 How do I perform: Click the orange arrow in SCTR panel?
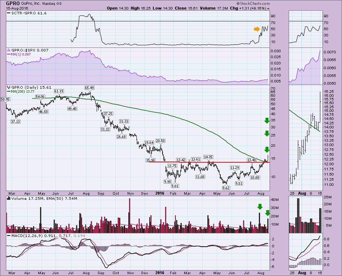pyautogui.click(x=256, y=29)
